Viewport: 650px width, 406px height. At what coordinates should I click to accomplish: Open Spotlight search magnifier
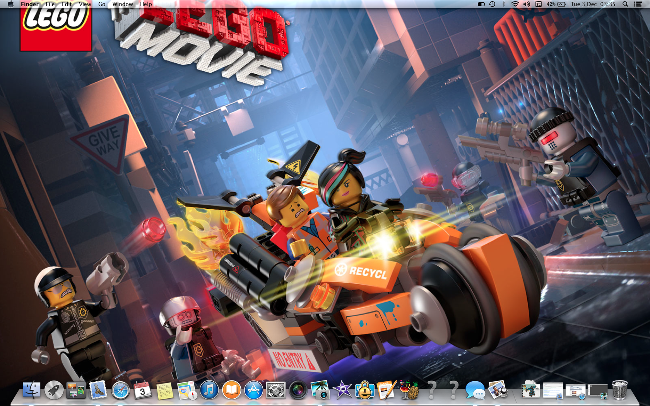coord(625,4)
